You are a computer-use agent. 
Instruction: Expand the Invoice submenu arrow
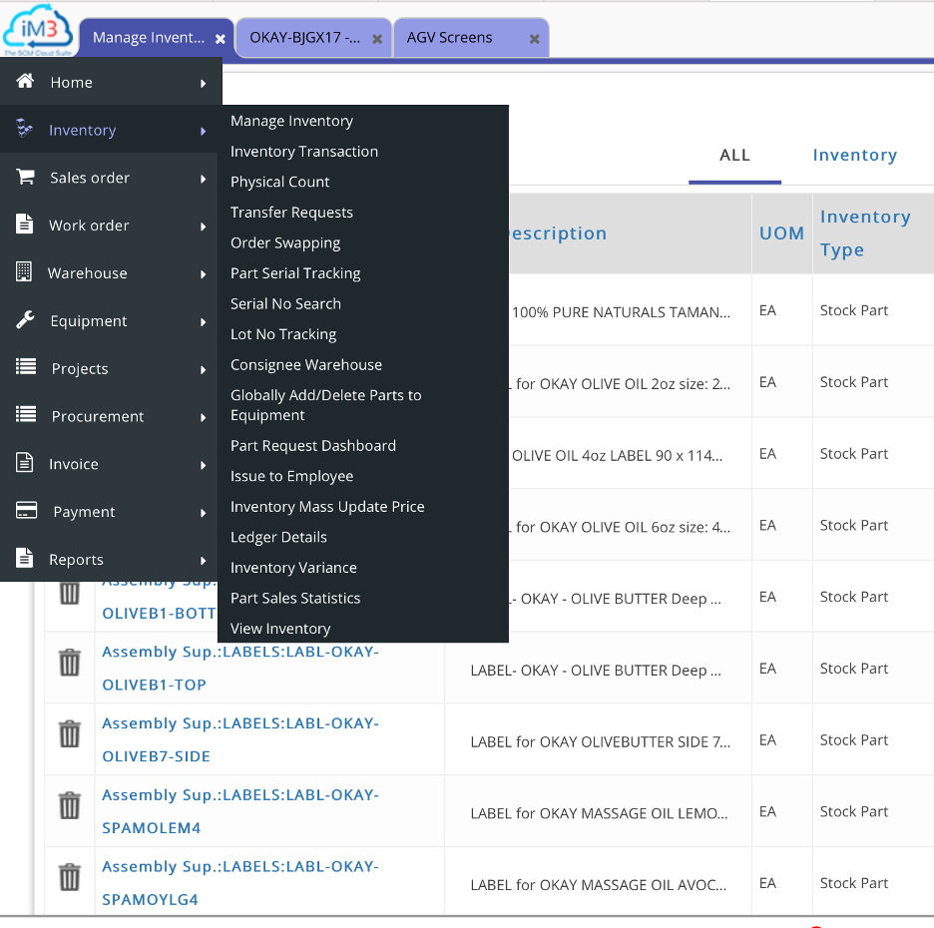point(204,465)
